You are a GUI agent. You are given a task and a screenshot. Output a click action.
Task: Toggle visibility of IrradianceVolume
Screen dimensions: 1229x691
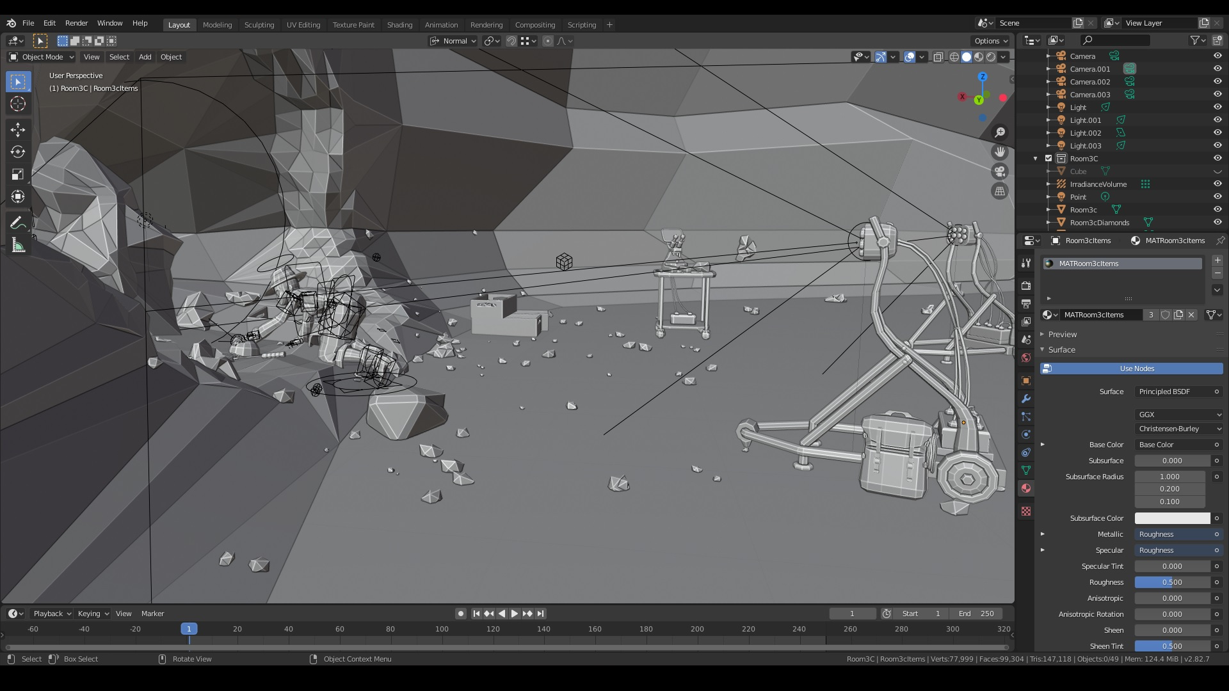pos(1217,184)
